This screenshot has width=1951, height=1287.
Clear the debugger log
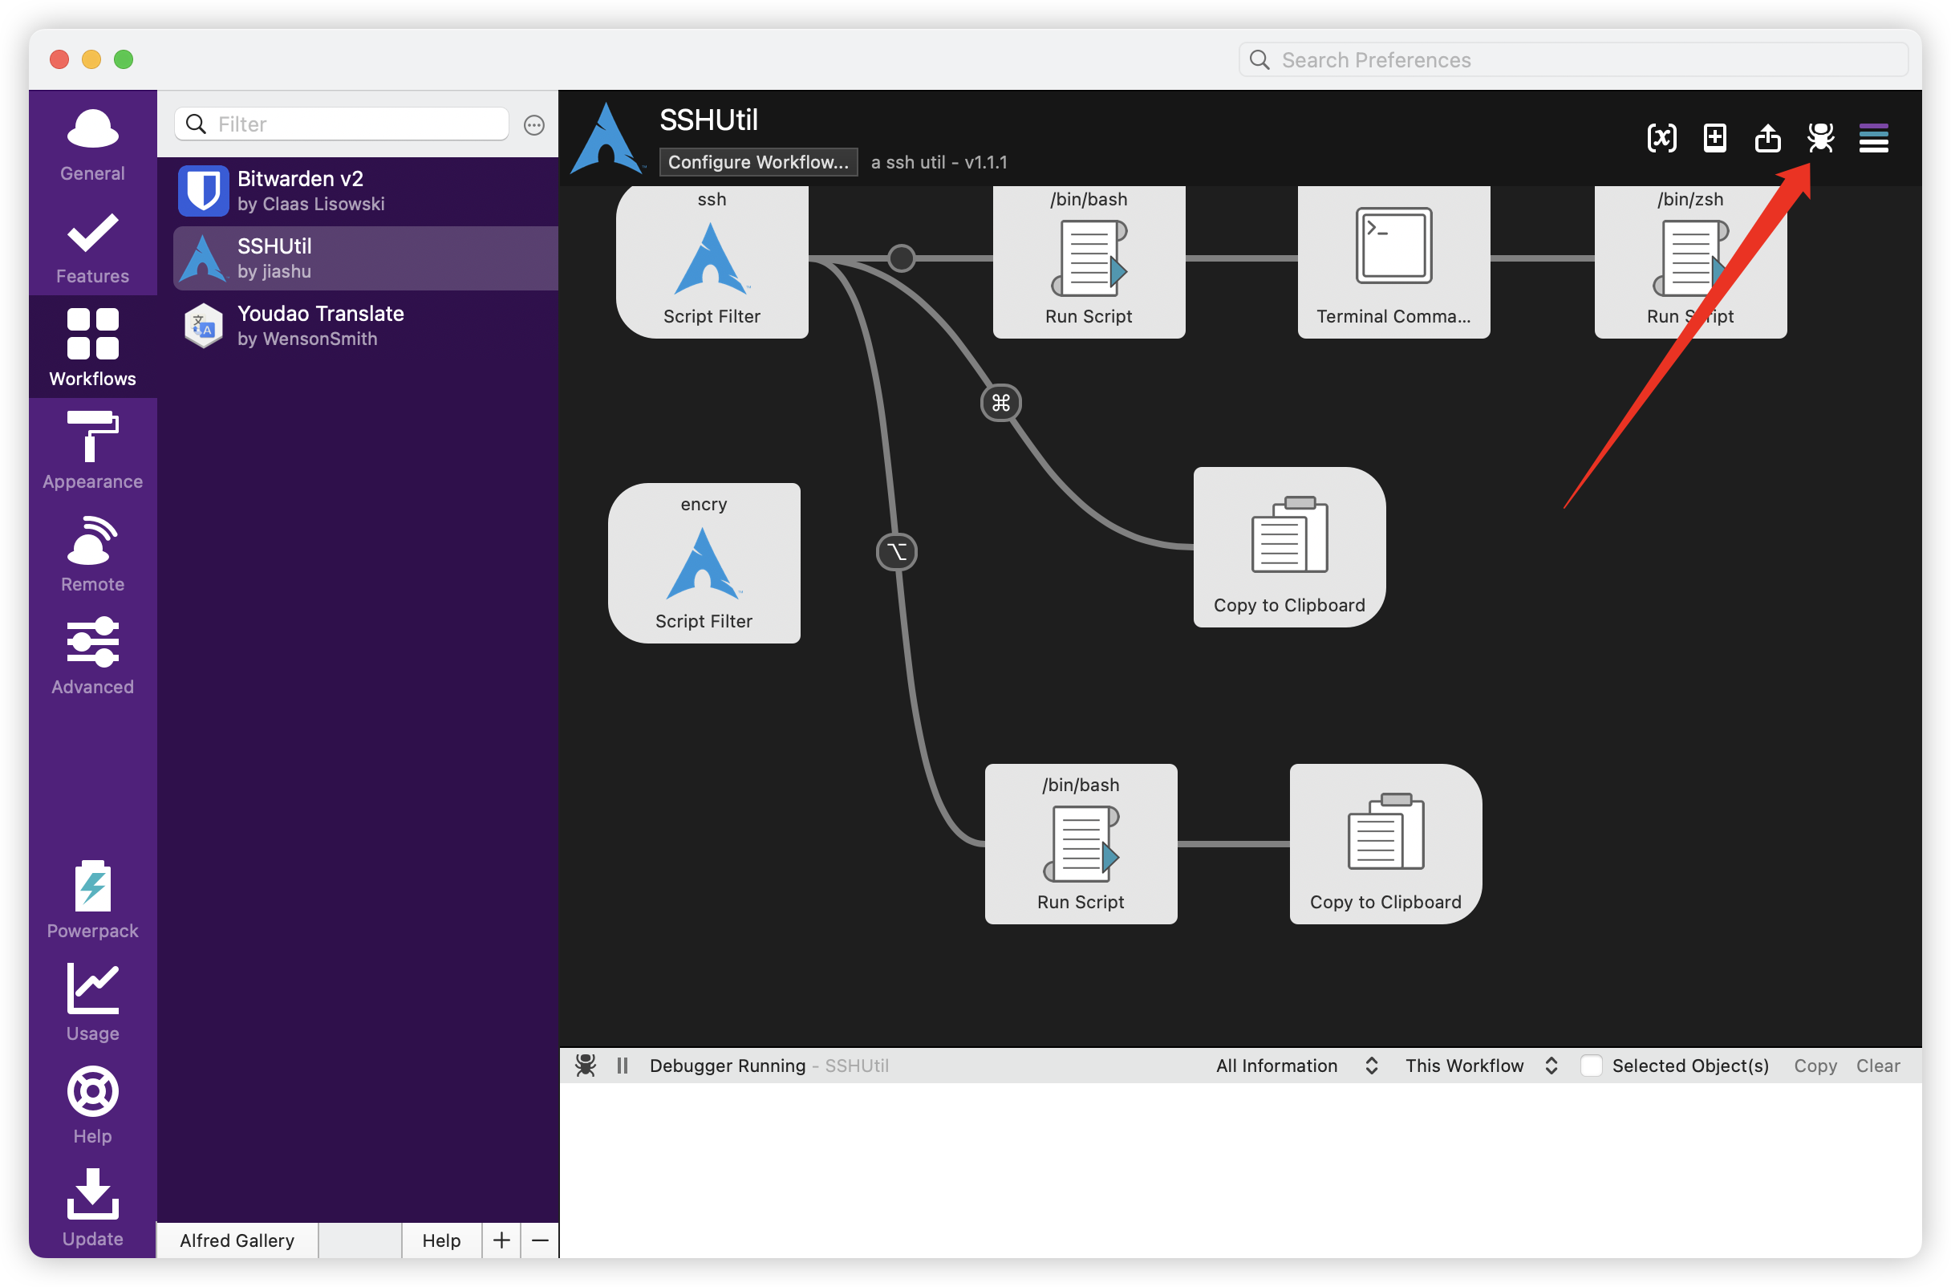[1877, 1066]
